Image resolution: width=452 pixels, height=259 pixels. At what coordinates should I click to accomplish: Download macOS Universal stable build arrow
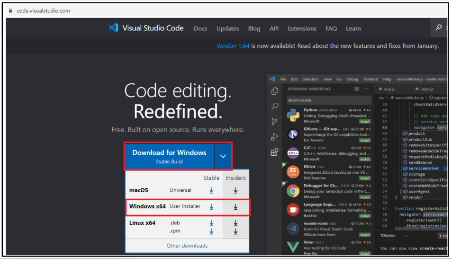(211, 190)
